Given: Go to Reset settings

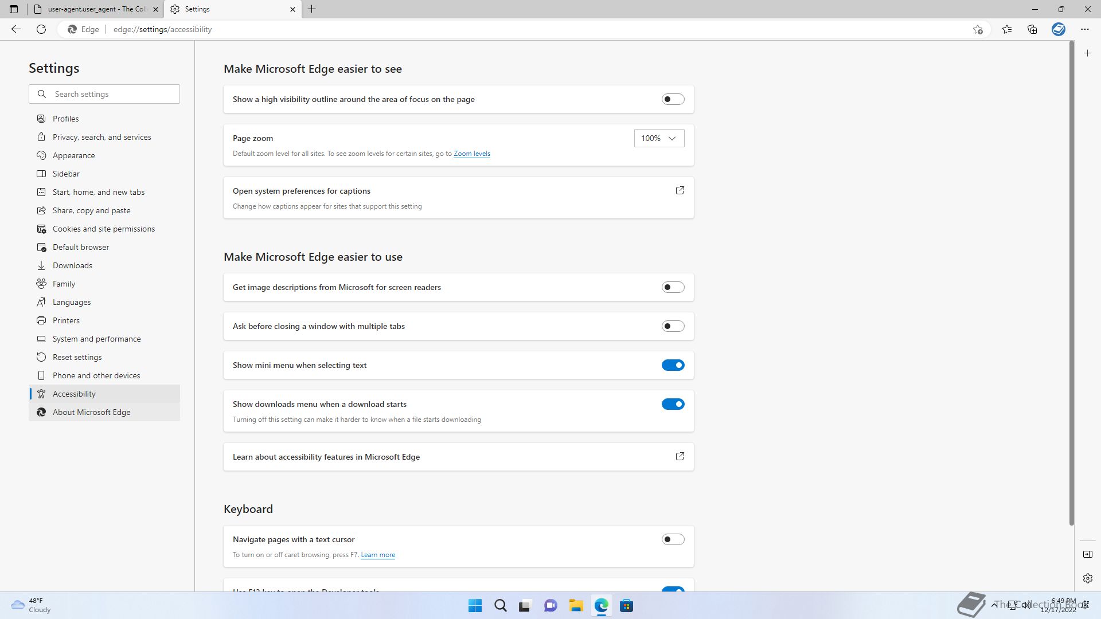Looking at the screenshot, I should [104, 357].
